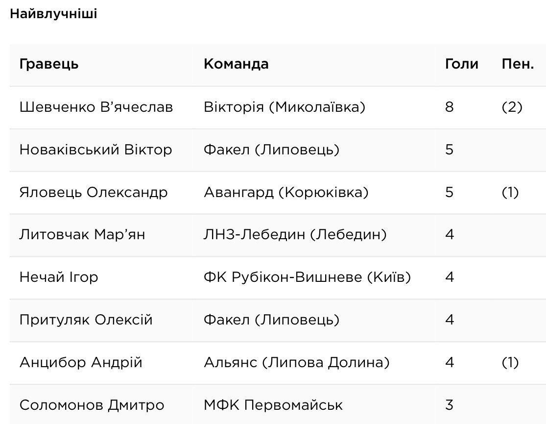Click the Команда column header
This screenshot has width=546, height=424.
[236, 64]
